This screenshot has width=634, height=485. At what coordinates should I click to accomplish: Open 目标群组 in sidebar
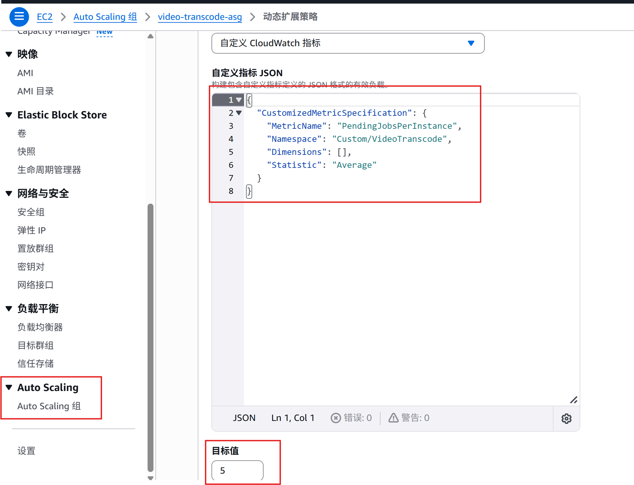(x=35, y=345)
